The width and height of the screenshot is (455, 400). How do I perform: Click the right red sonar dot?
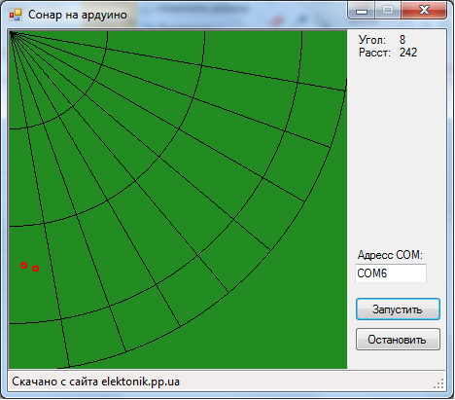35,269
